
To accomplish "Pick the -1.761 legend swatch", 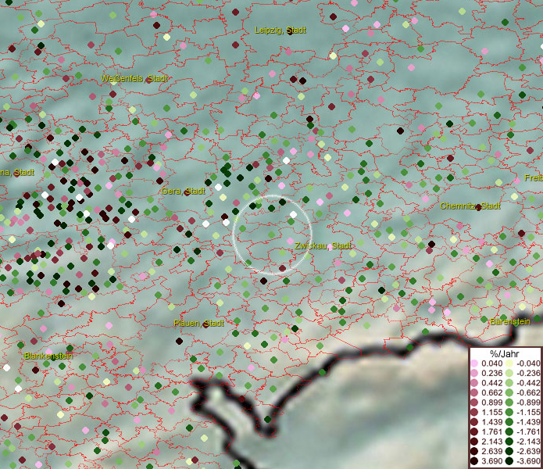I will [509, 432].
